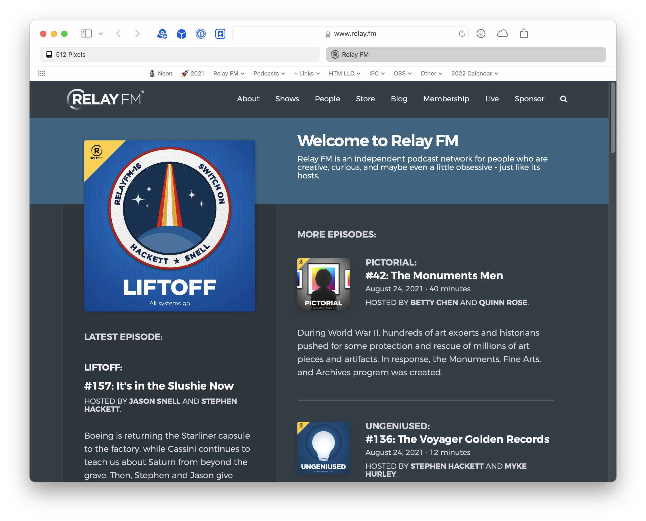The height and width of the screenshot is (521, 646).
Task: Navigate to the People page
Action: click(x=327, y=99)
